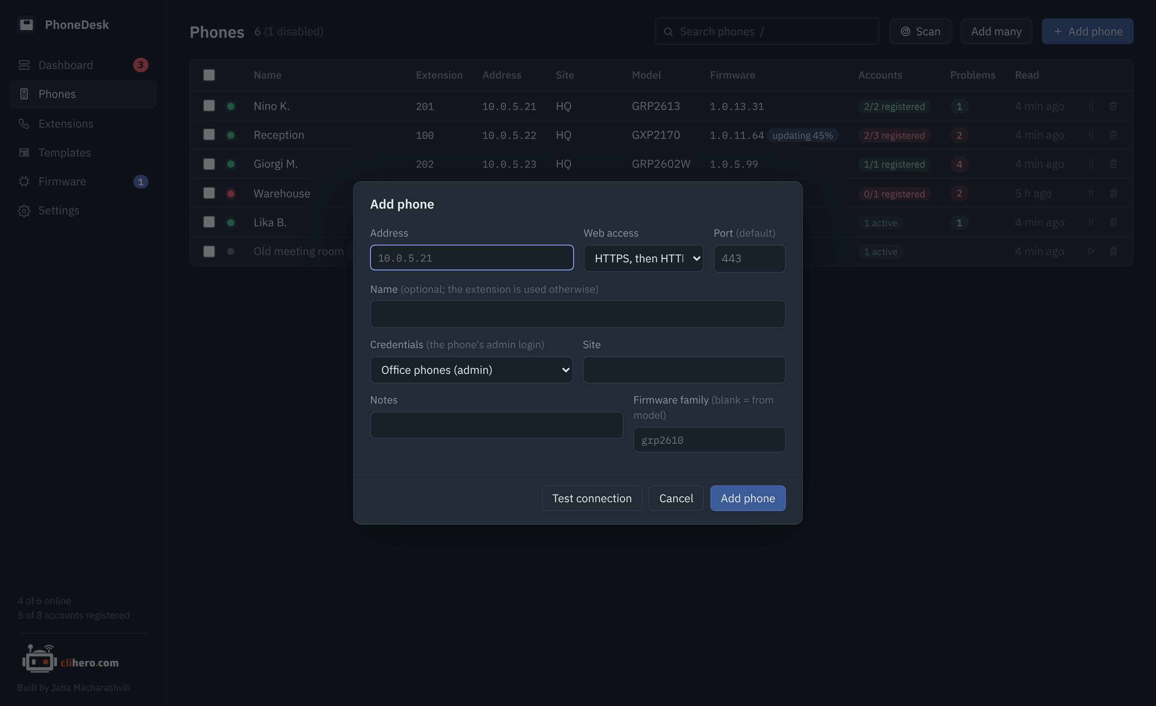Viewport: 1156px width, 706px height.
Task: Go to Dashboard in sidebar
Action: pyautogui.click(x=83, y=65)
